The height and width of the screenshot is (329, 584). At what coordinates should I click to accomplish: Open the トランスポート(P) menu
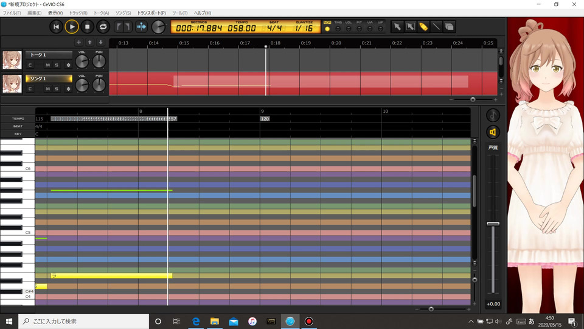click(x=151, y=13)
